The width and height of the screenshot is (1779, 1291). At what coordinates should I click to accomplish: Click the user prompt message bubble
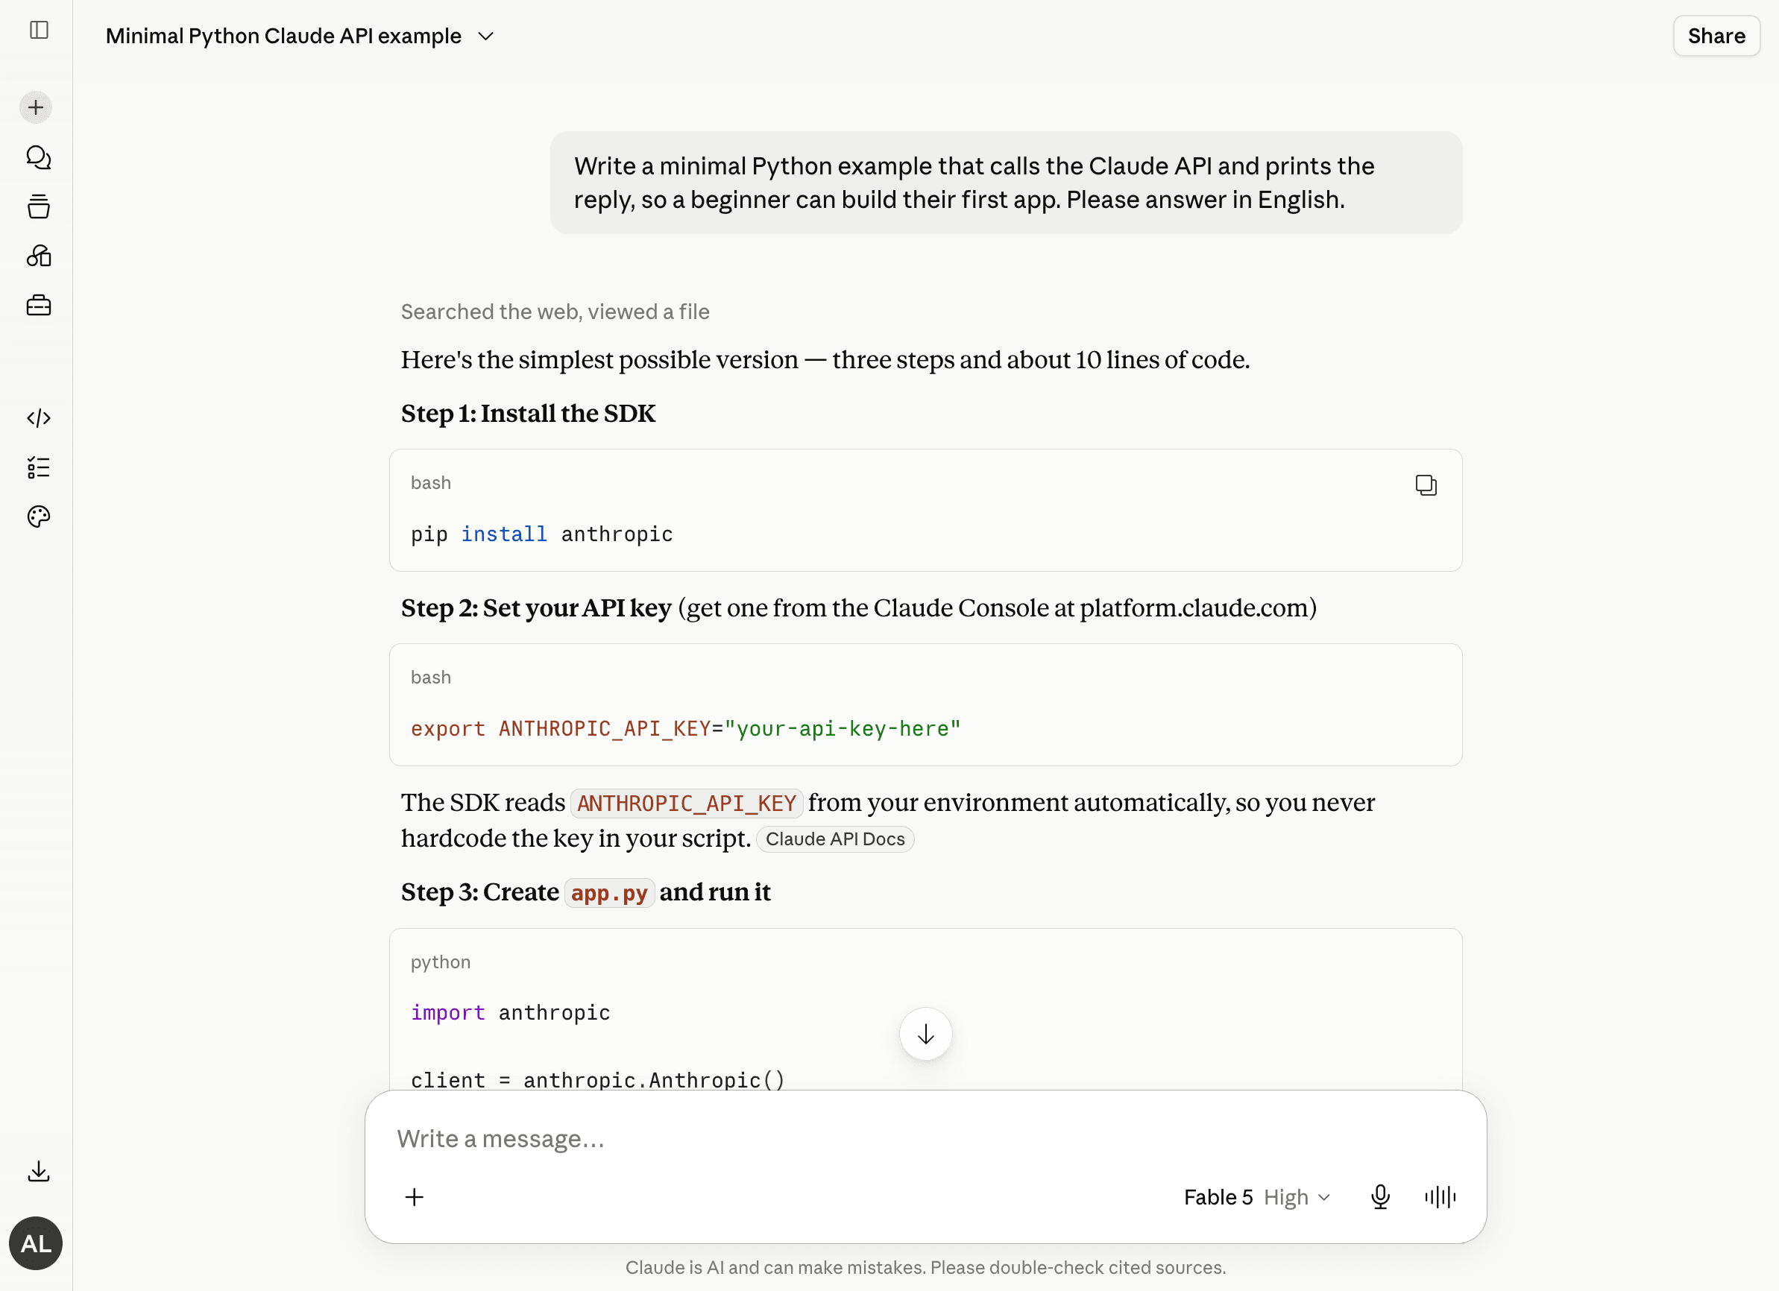[1006, 183]
